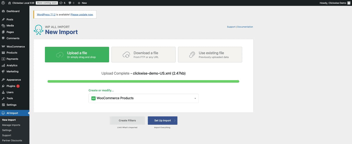Screen dimensions: 352x144
Task: Click the updates icon showing 5
Action: [61, 3]
